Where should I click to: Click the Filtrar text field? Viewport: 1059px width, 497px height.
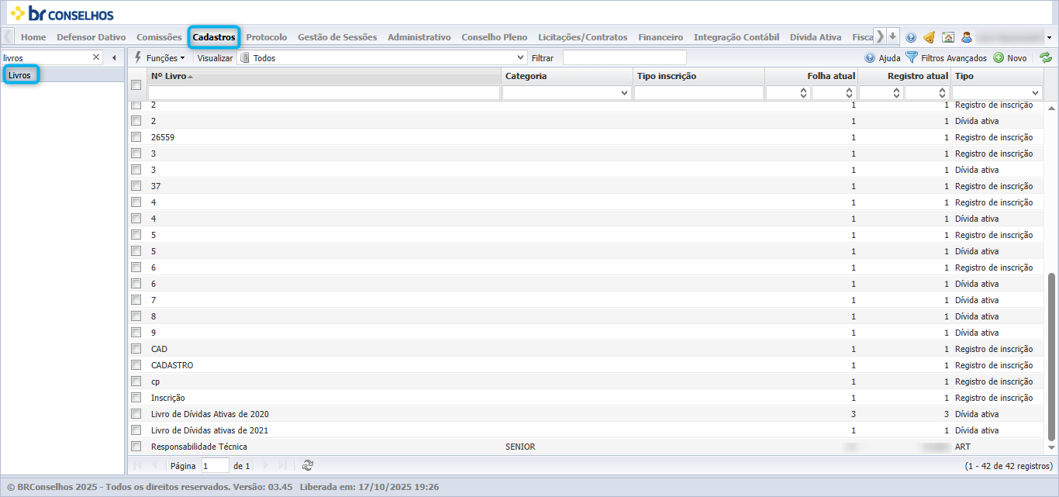point(624,57)
